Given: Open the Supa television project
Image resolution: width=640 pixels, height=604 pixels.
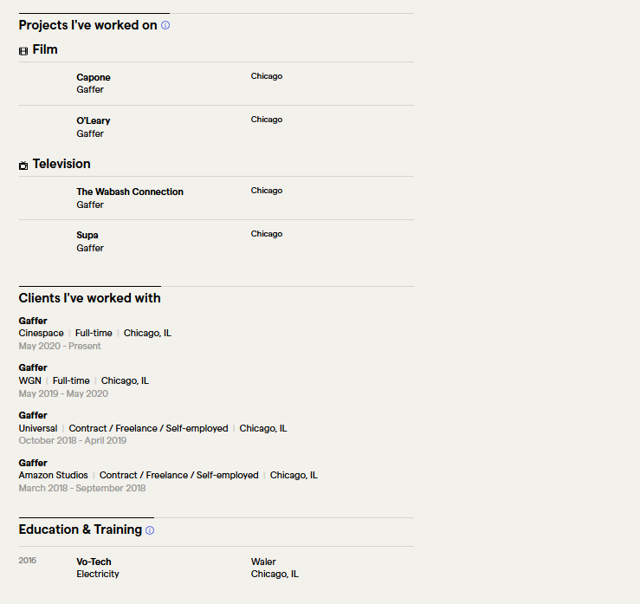Looking at the screenshot, I should 87,235.
